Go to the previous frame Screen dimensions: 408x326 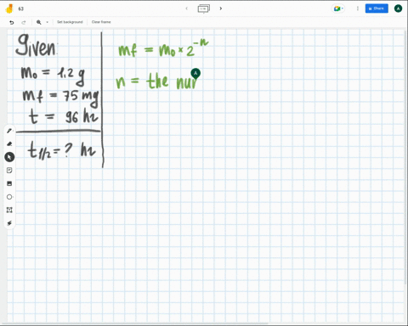click(x=186, y=8)
